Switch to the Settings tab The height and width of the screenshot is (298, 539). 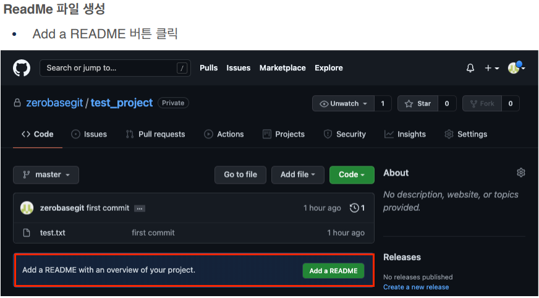466,134
